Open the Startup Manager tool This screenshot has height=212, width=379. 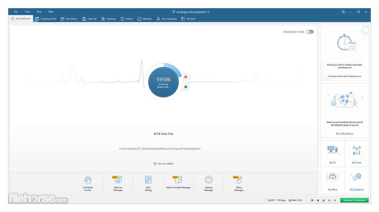tap(209, 184)
